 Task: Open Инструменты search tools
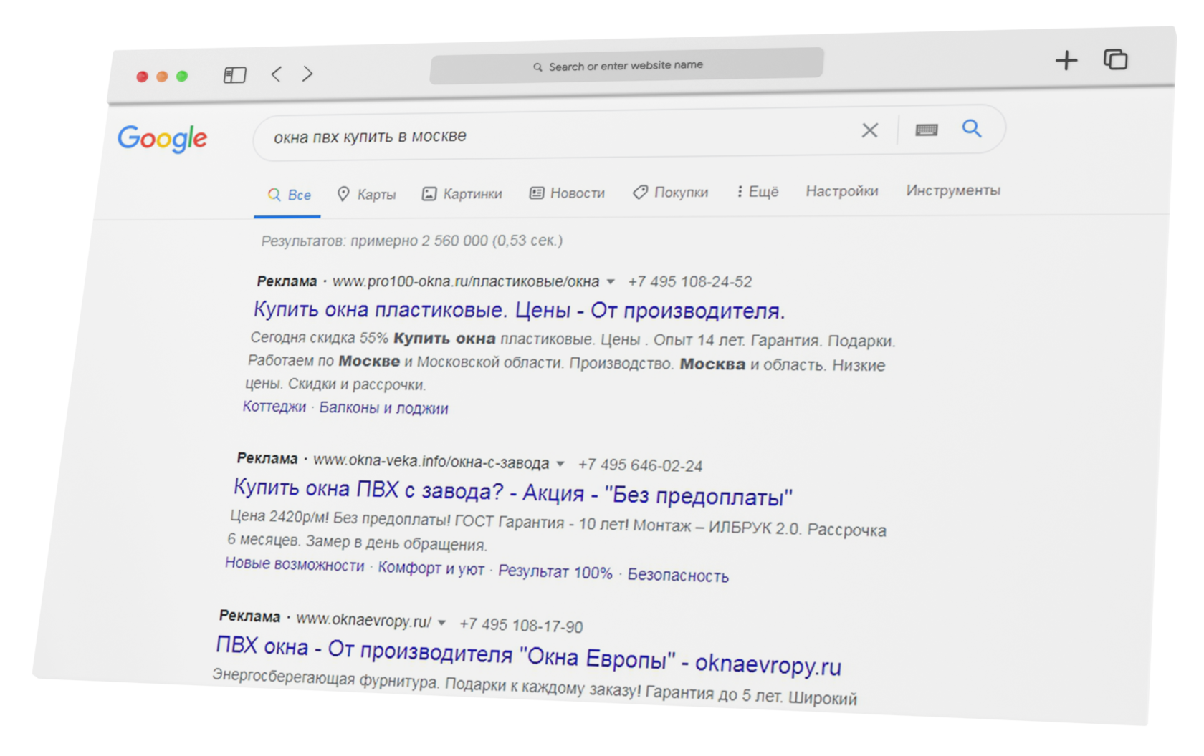pos(953,190)
